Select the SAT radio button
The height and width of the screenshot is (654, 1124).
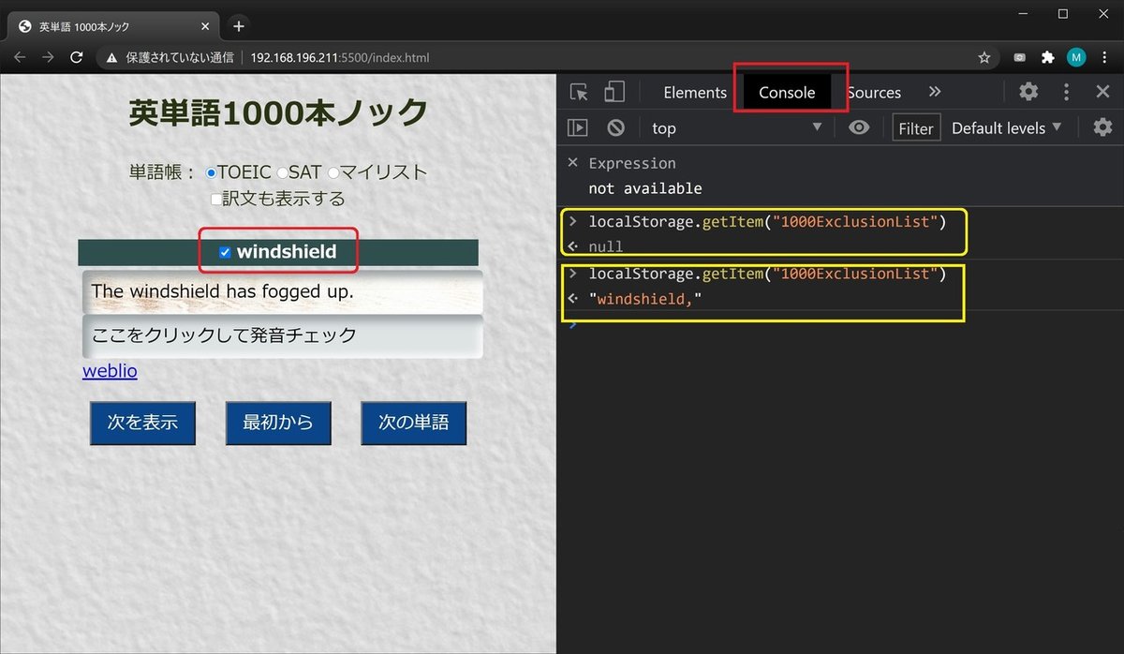pos(282,173)
